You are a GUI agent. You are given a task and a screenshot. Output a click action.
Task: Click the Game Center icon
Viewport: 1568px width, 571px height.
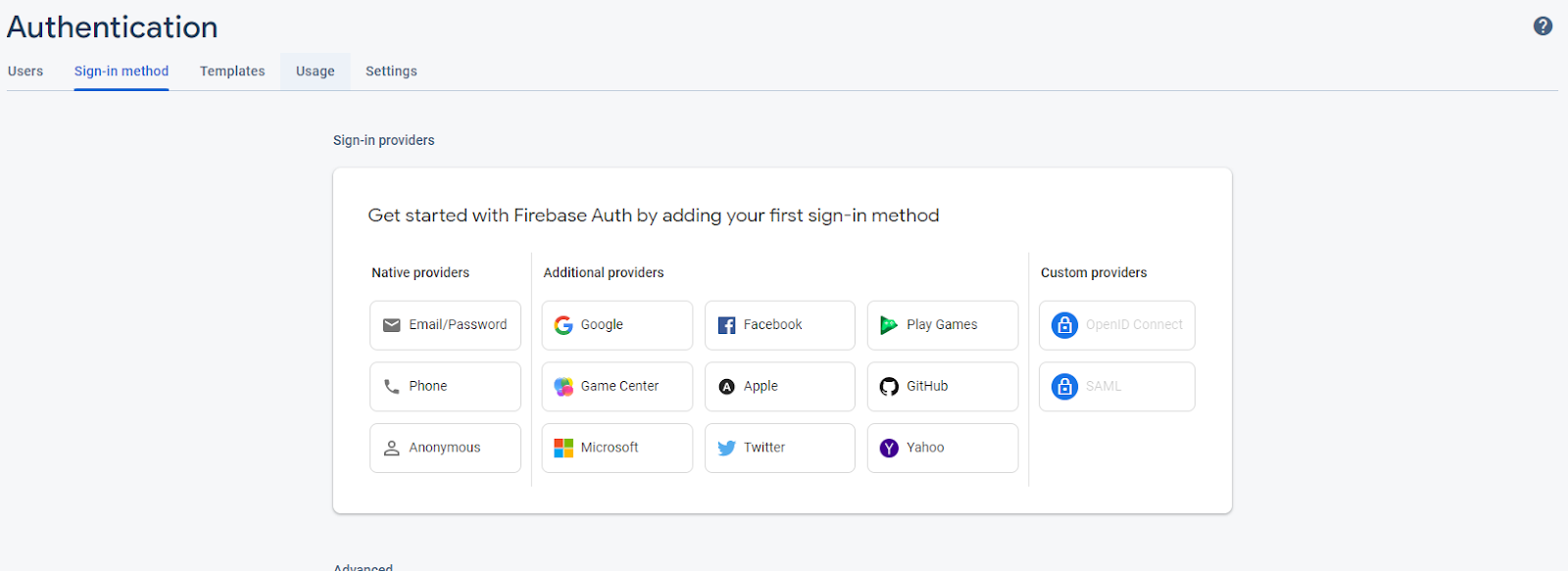point(563,387)
